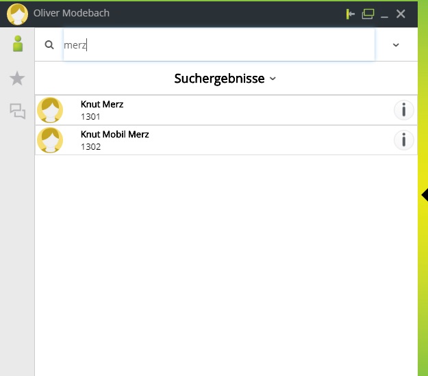Click the window mode icon in title bar

coord(368,14)
